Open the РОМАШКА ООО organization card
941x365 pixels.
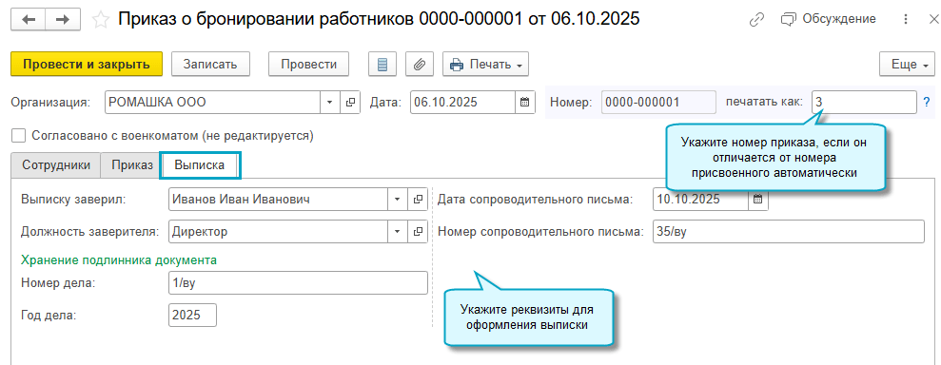coord(350,102)
